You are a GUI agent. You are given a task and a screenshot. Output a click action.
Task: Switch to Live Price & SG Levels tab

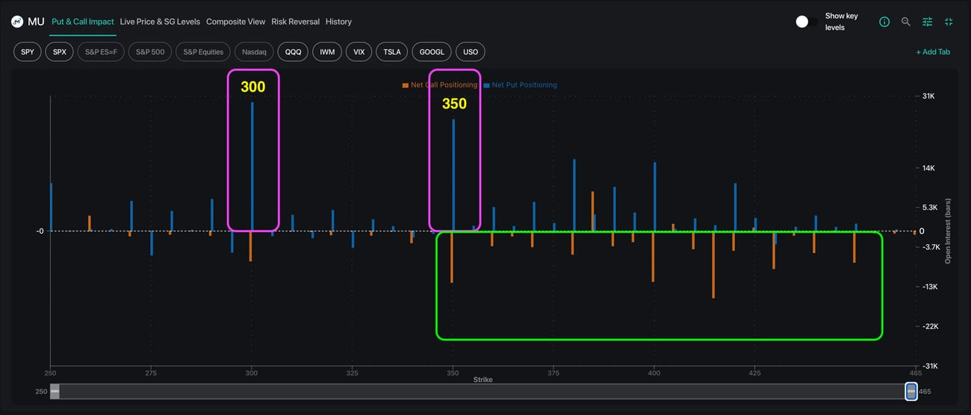pos(160,22)
